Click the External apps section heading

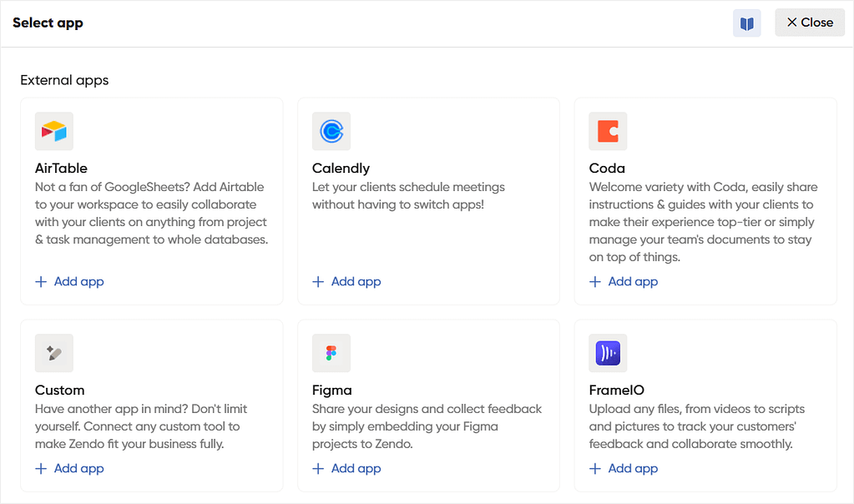coord(64,80)
